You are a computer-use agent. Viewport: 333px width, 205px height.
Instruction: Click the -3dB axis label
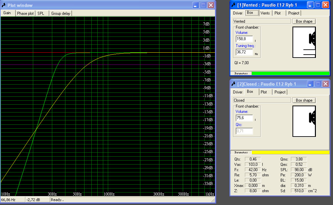click(x=207, y=64)
